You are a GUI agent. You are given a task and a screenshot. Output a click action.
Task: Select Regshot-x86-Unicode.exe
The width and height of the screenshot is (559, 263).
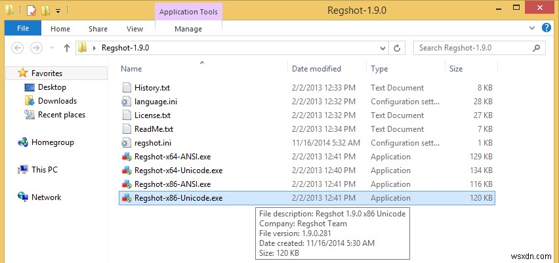(x=306, y=198)
